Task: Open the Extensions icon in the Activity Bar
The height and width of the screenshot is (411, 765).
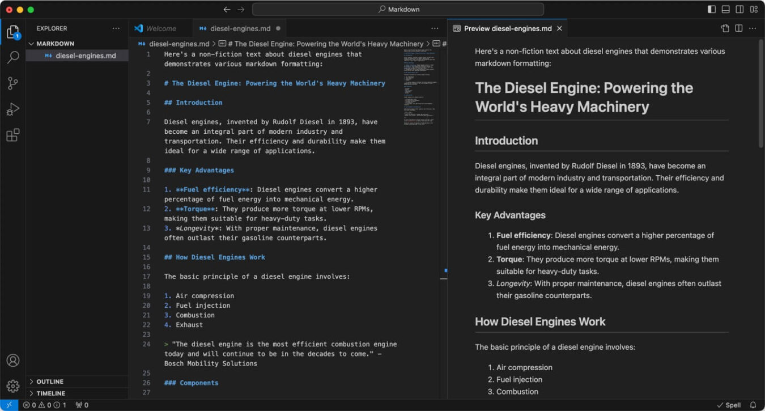Action: (12, 134)
